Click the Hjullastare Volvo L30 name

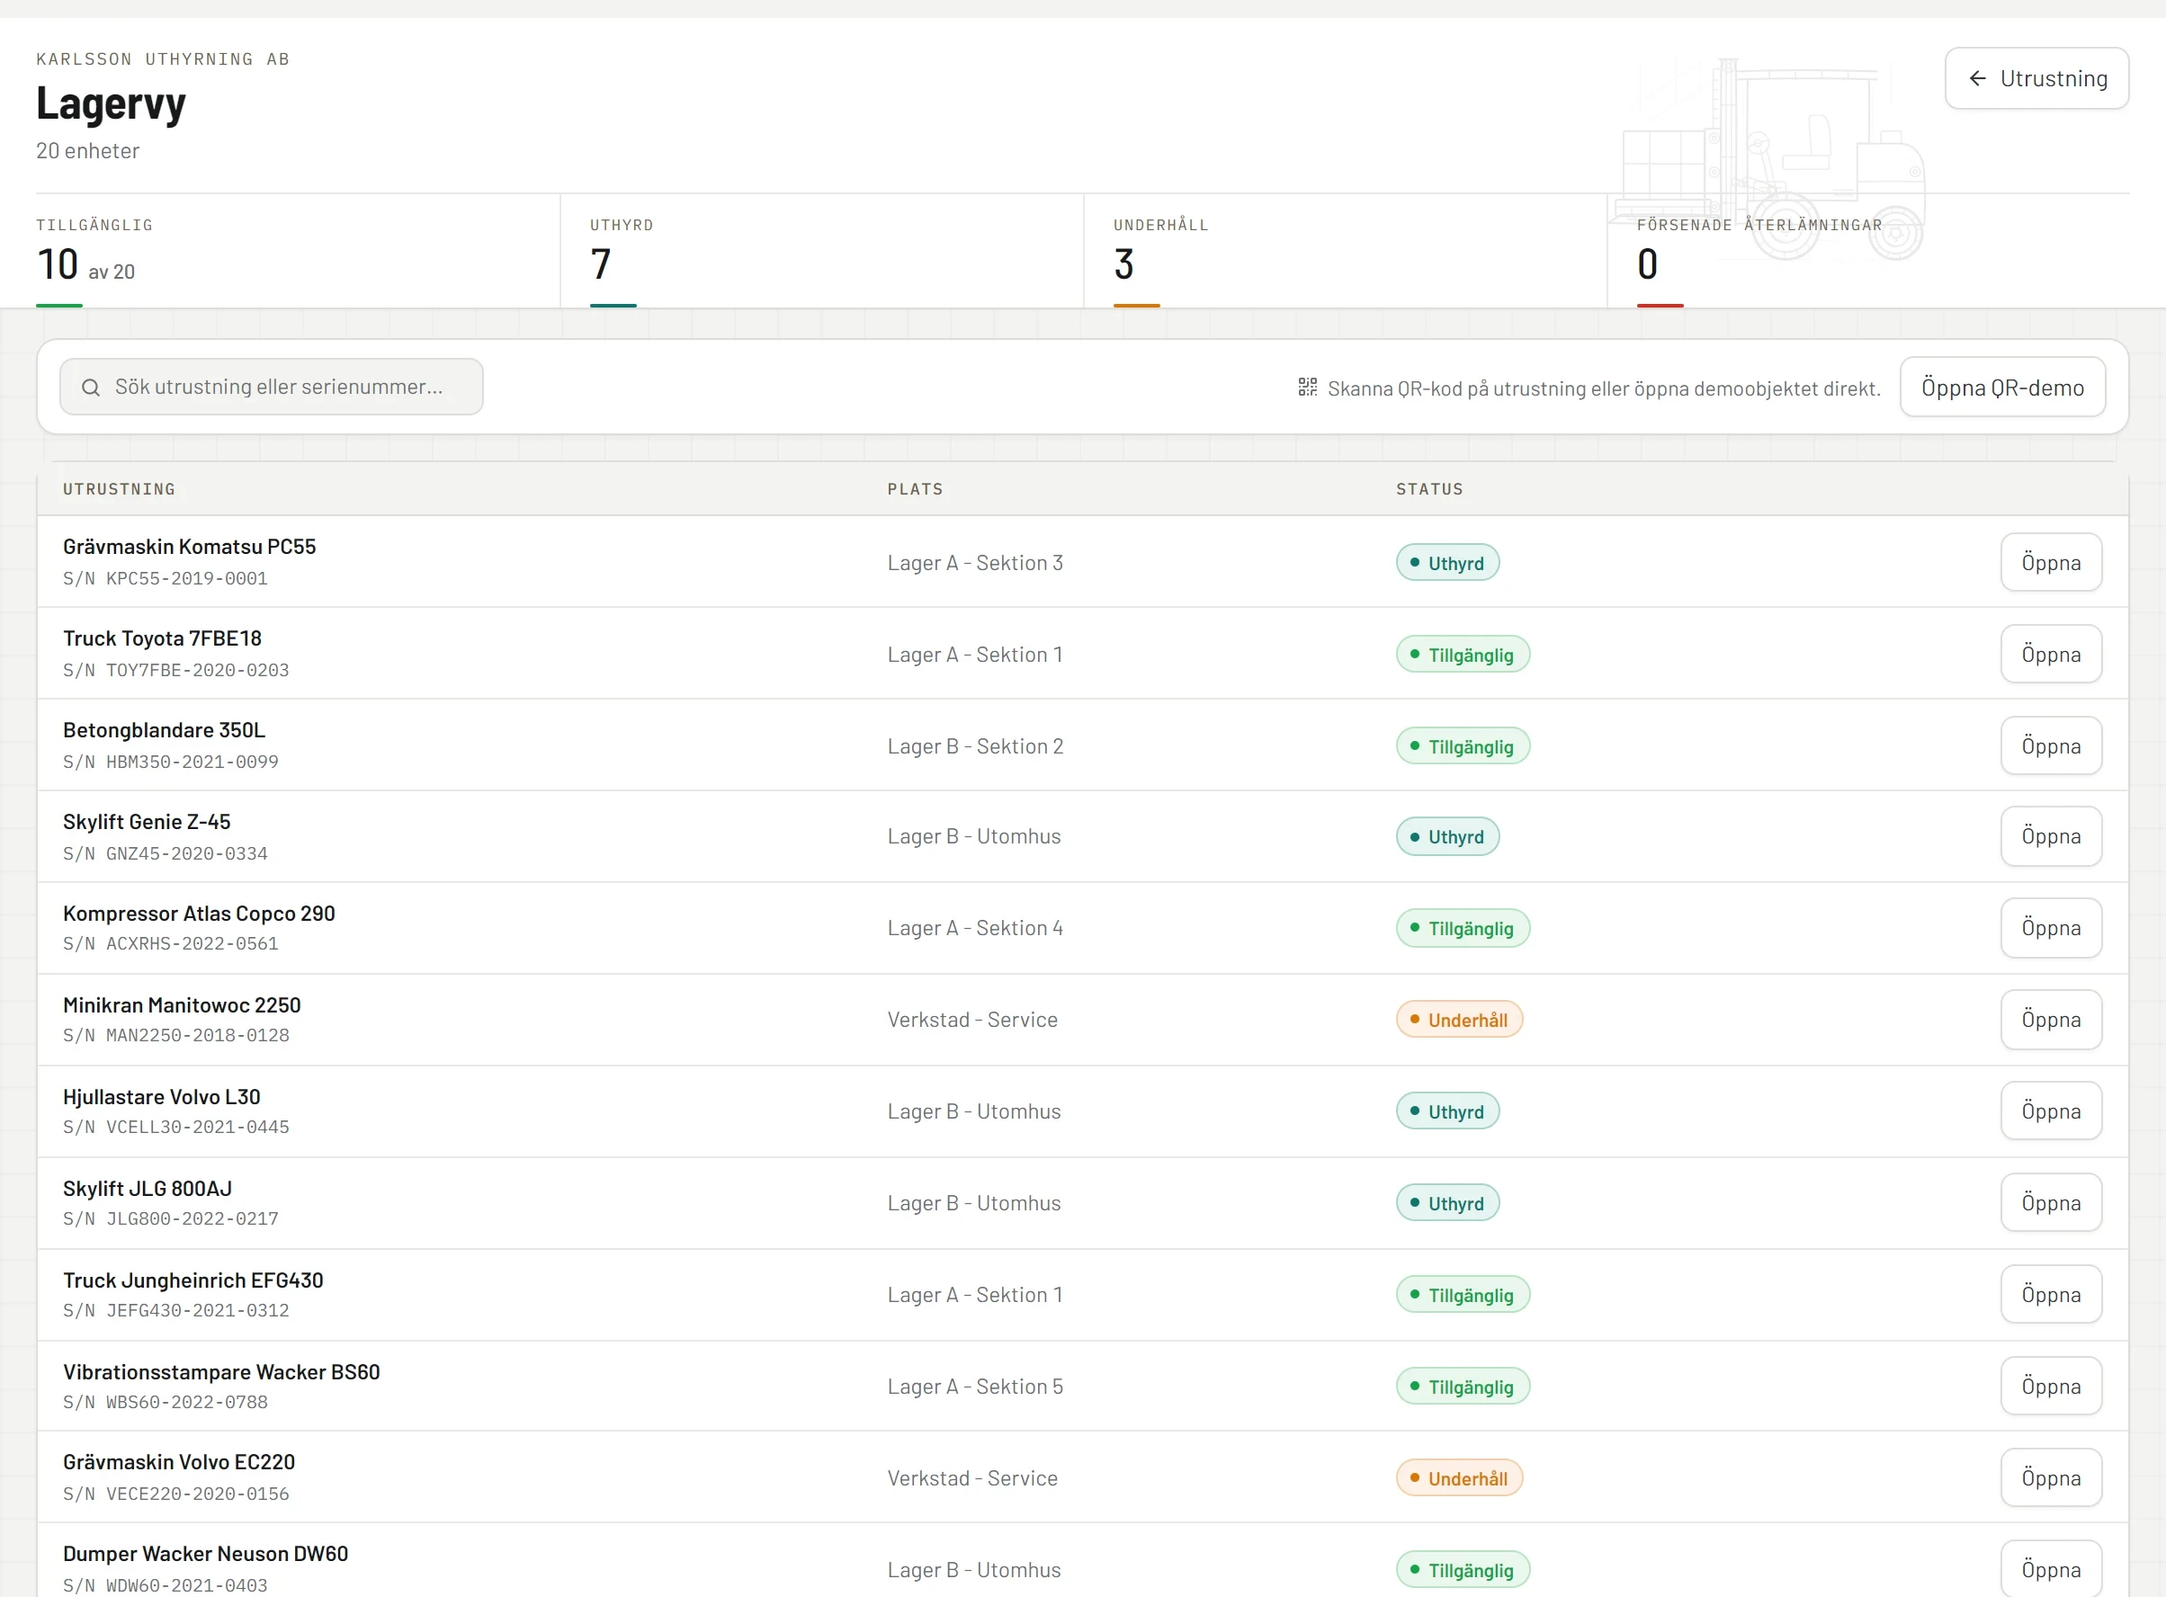(162, 1096)
